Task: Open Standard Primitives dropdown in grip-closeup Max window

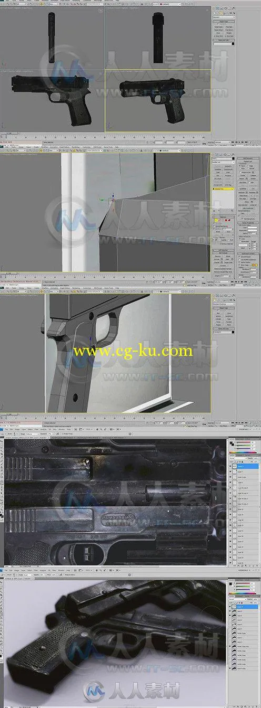Action: 224,304
